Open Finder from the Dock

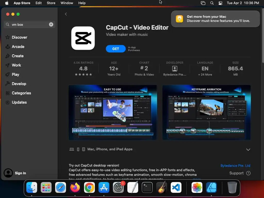click(32, 187)
